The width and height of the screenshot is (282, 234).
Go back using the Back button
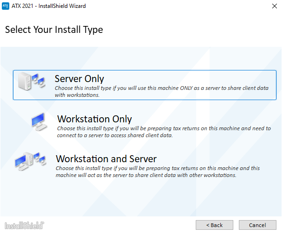pyautogui.click(x=214, y=225)
